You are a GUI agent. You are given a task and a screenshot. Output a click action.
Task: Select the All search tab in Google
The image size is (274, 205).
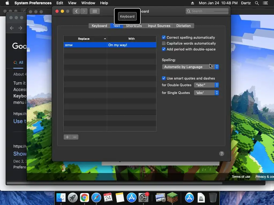[18, 62]
